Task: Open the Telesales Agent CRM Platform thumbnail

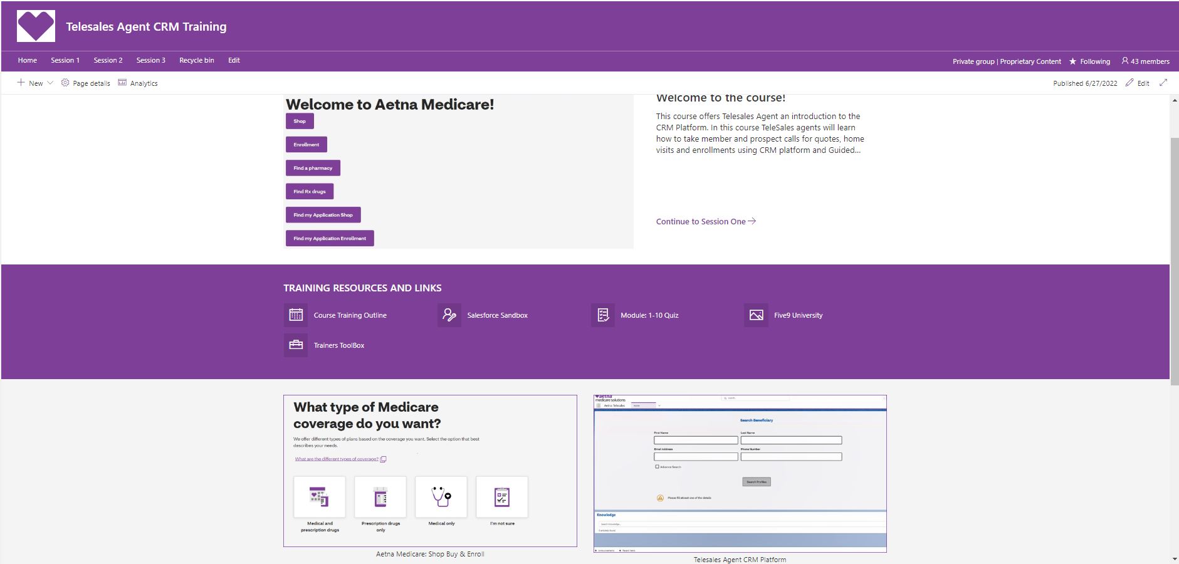Action: coord(740,474)
